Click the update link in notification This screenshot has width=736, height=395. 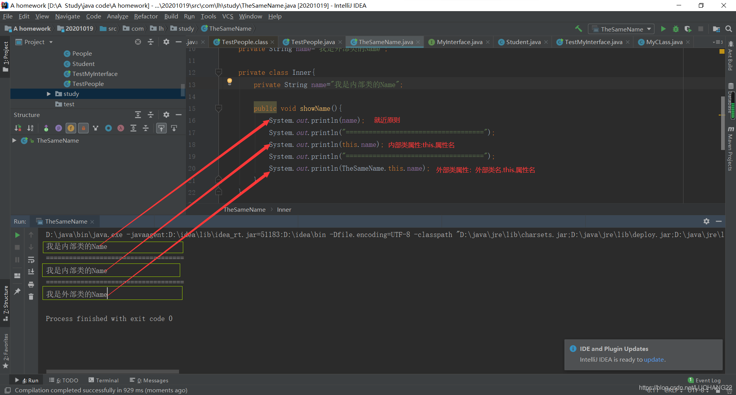654,359
